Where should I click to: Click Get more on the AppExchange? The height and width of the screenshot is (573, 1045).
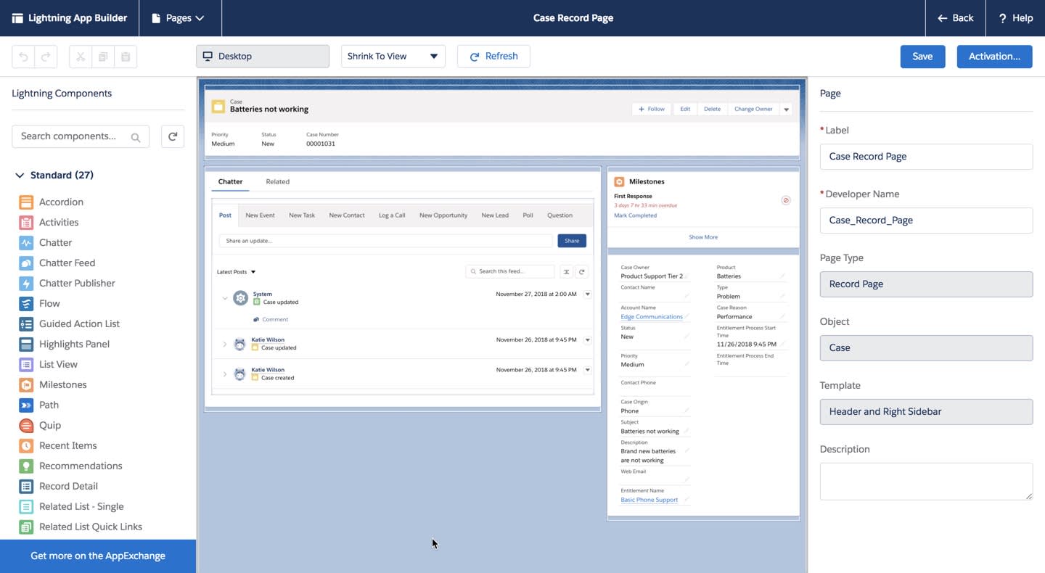point(98,556)
